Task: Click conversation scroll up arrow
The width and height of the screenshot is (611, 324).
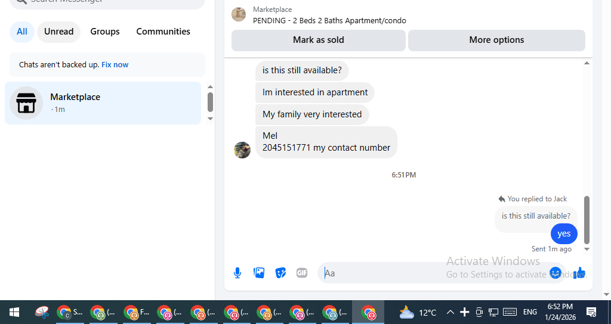Action: click(587, 63)
